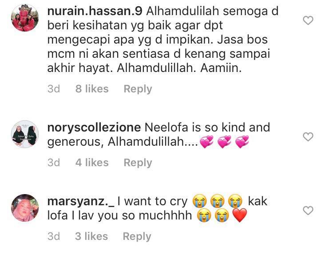The image size is (333, 255).
Task: Open nurain.hassan.9's profile picture
Action: coord(25,18)
